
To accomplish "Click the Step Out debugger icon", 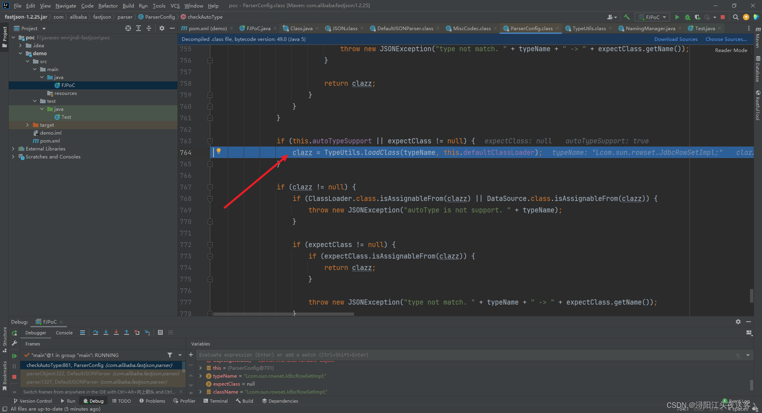I will 127,333.
